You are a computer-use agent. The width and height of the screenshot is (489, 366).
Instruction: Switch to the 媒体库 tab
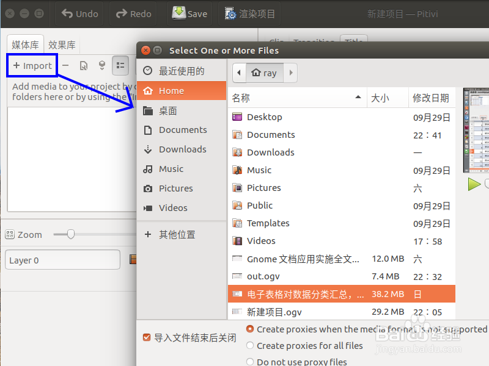tap(25, 45)
